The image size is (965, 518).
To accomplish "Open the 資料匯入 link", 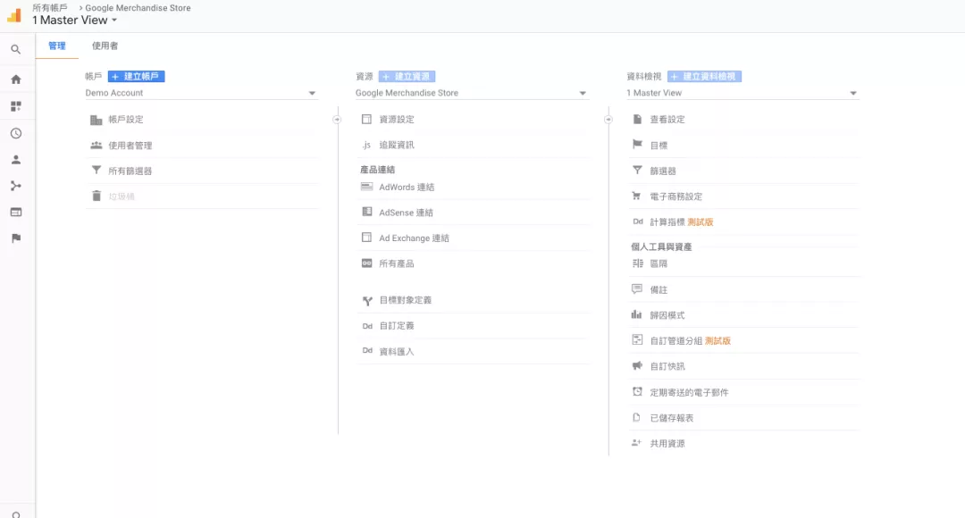I will coord(397,351).
